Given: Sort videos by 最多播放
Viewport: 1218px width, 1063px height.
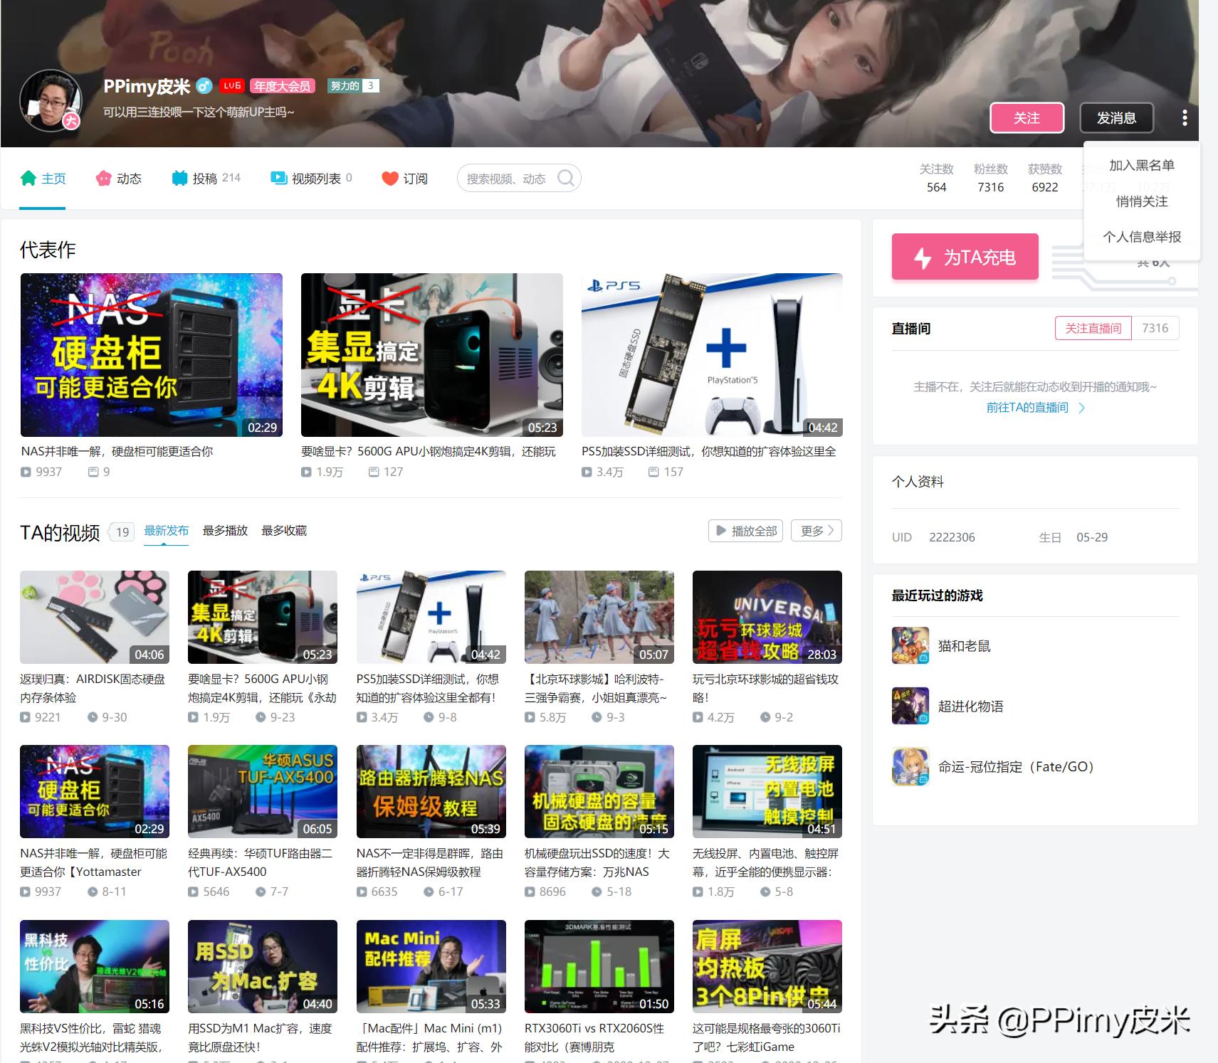Looking at the screenshot, I should coord(225,531).
